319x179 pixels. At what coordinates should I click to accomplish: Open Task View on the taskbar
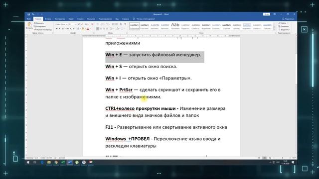(x=34, y=163)
